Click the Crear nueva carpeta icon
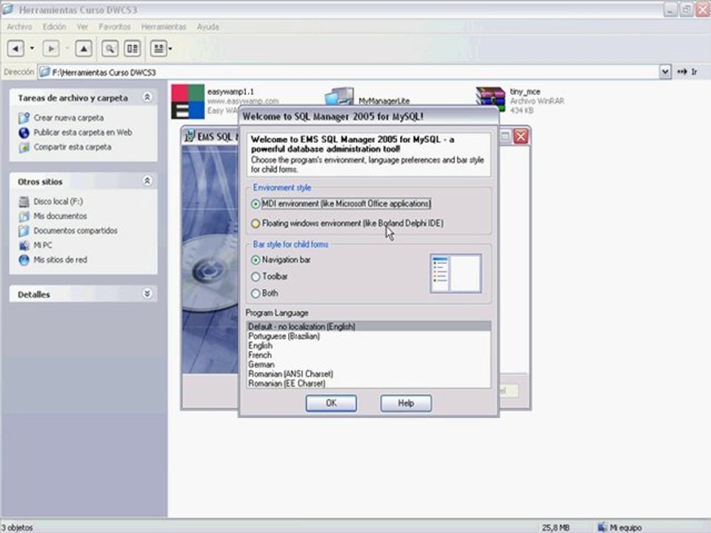 pos(24,118)
